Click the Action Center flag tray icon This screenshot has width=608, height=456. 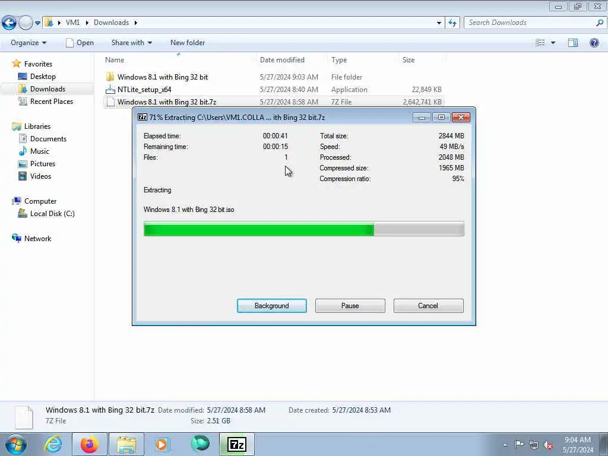point(519,445)
